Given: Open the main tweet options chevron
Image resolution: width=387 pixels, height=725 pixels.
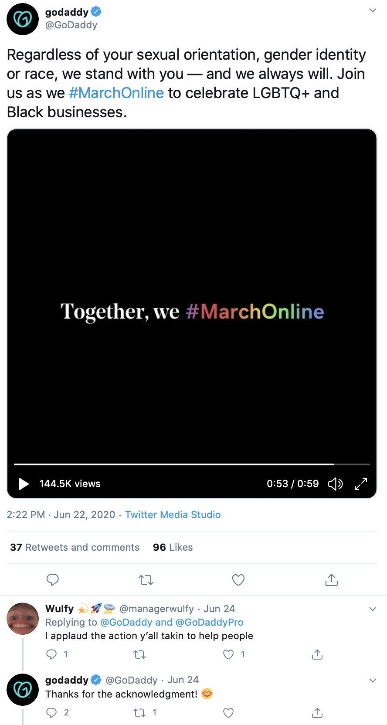Looking at the screenshot, I should pos(373,10).
